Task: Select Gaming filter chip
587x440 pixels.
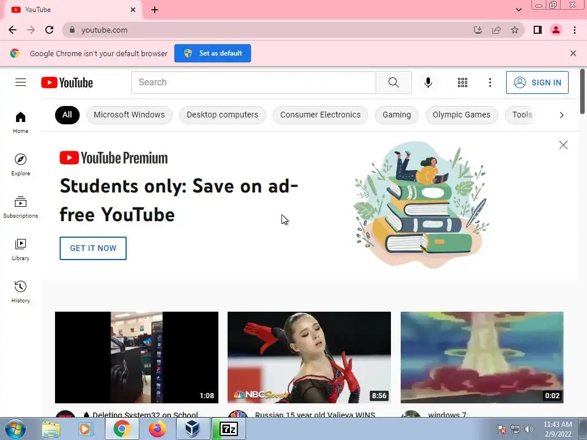Action: pyautogui.click(x=397, y=115)
